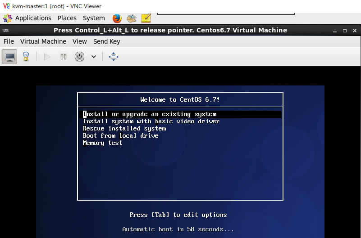This screenshot has width=361, height=238.
Task: Shut down the VM with power icon
Action: (79, 57)
